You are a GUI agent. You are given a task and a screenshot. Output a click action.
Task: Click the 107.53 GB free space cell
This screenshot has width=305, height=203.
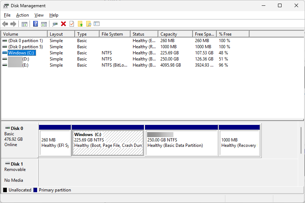click(x=204, y=53)
